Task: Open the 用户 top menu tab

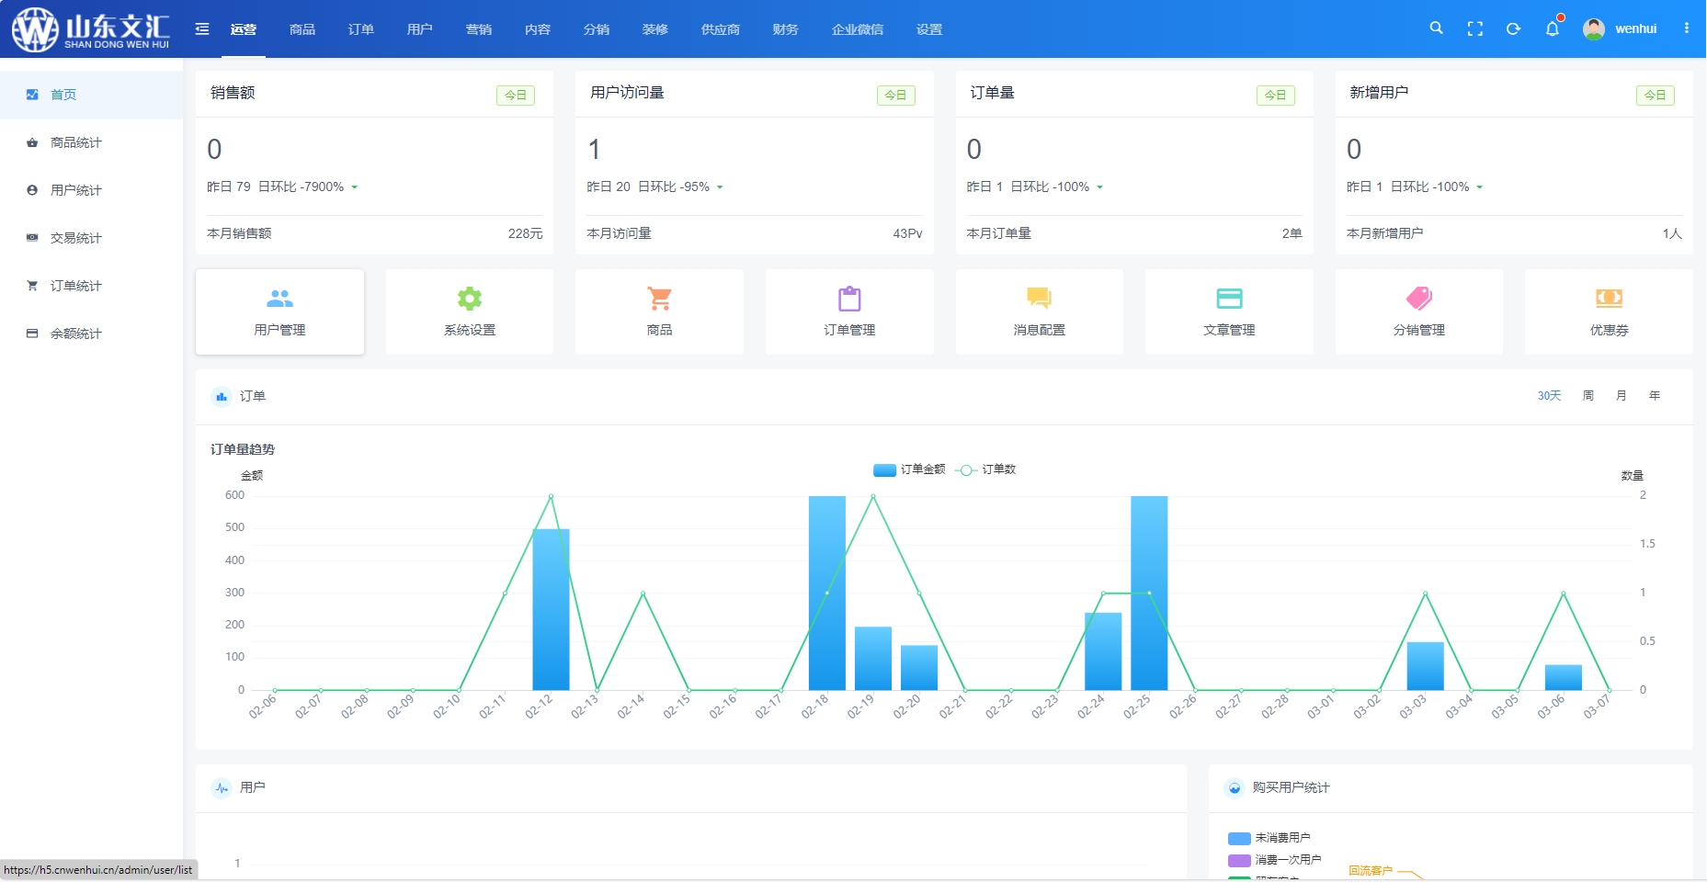Action: tap(420, 29)
